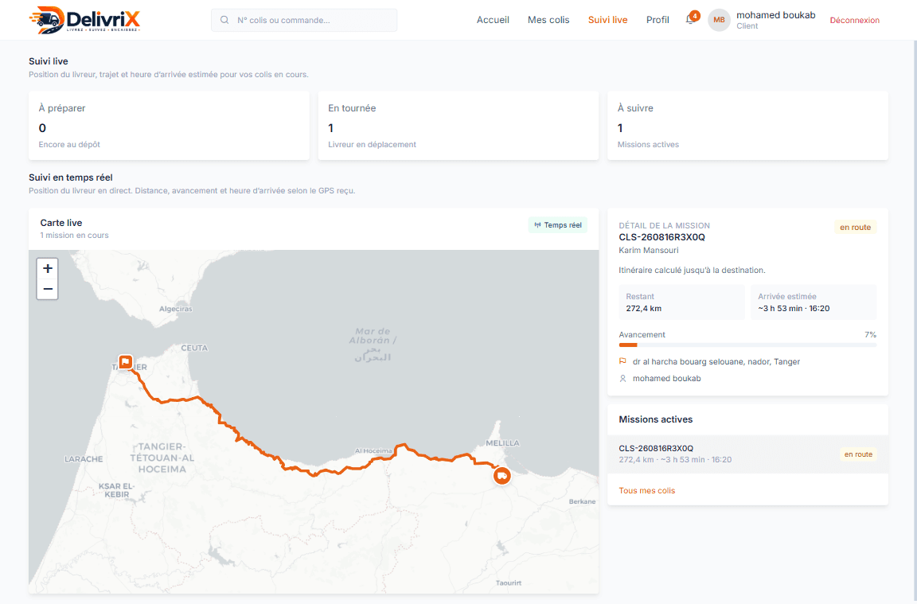Click the flag icon beside destination address
Viewport: 917px width, 604px height.
(622, 361)
